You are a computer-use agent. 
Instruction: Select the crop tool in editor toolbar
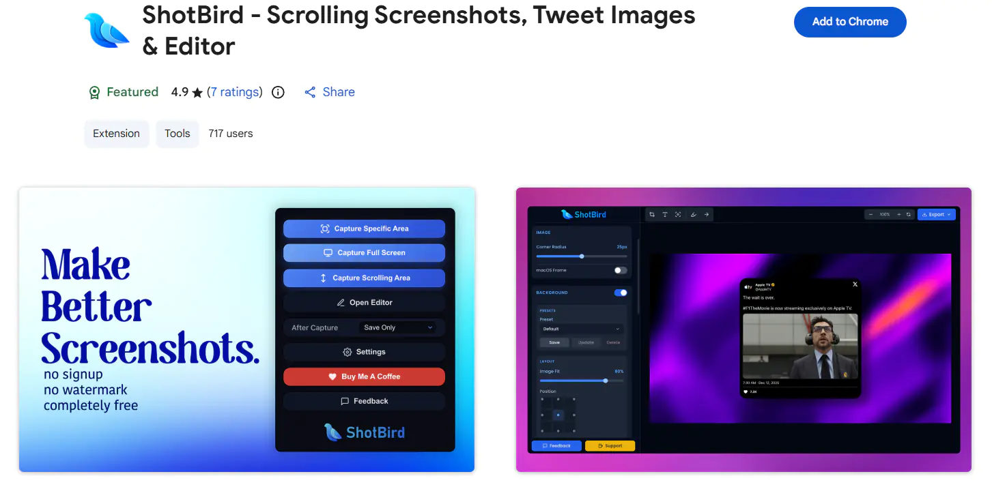652,214
